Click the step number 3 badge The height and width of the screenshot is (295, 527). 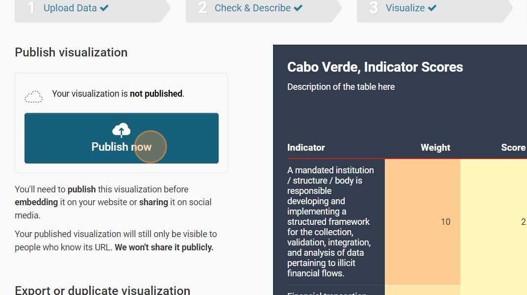tap(374, 8)
